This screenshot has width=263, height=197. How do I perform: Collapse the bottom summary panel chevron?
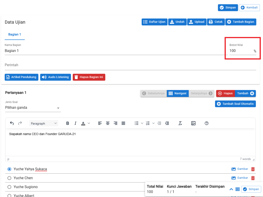tap(231, 189)
